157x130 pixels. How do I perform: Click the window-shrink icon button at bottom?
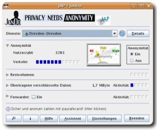(x=14, y=118)
